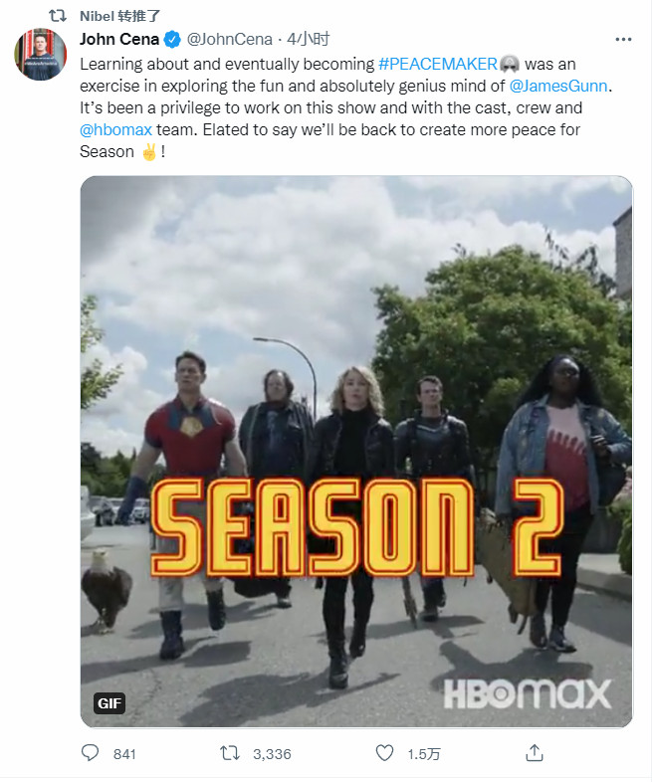Screen dimensions: 652x782
Task: View the 1.5万 likes count
Action: click(x=423, y=754)
